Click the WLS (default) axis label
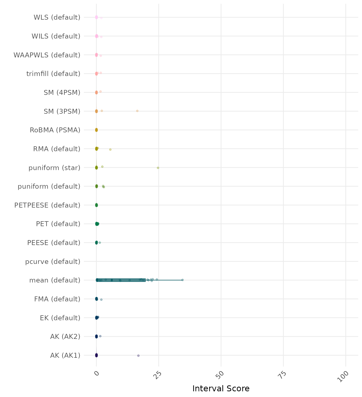 click(57, 17)
